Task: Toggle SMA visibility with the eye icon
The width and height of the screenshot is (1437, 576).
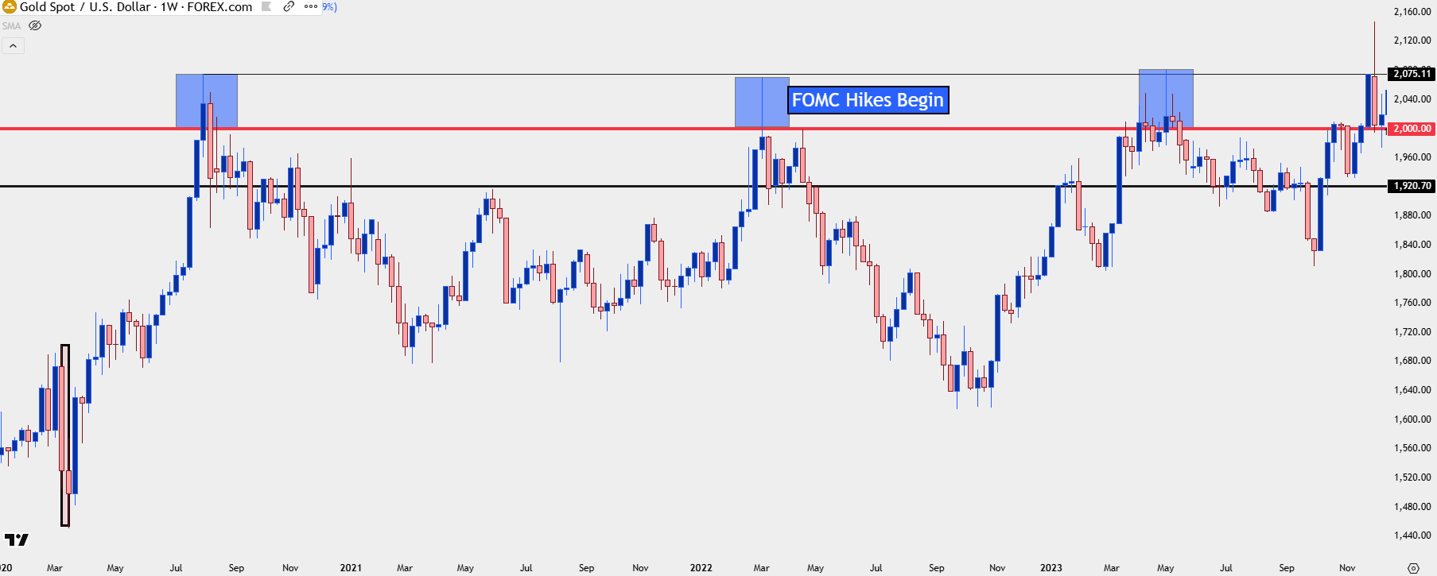Action: click(x=35, y=25)
